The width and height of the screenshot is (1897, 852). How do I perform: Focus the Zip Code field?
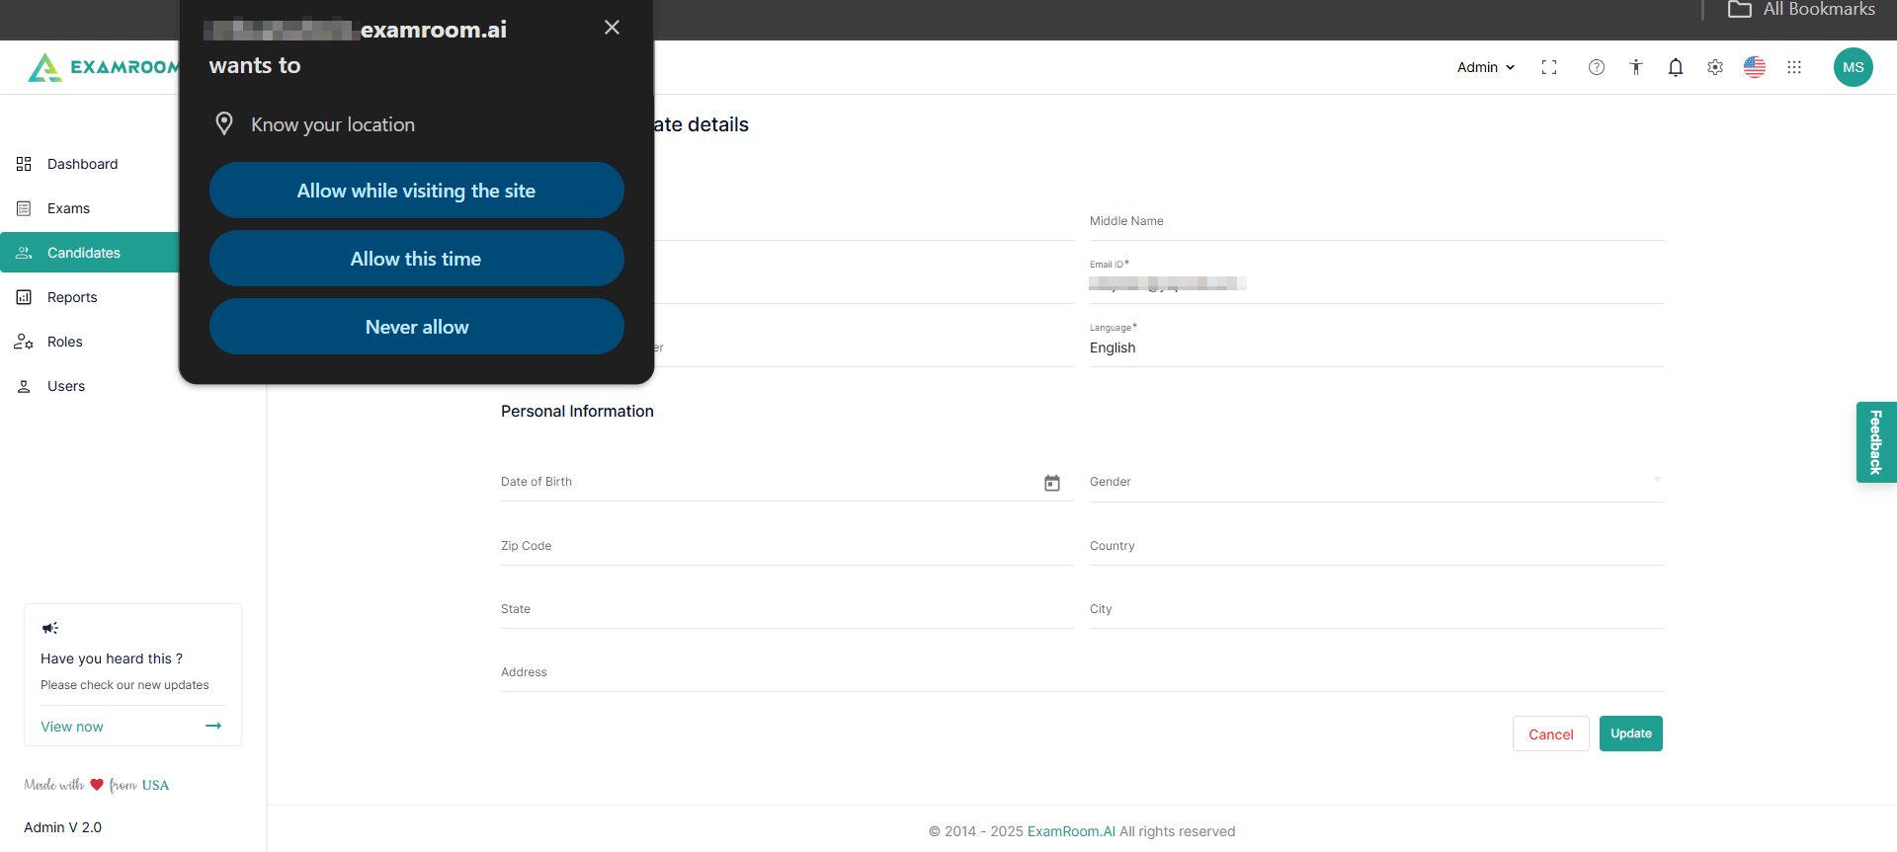[787, 546]
